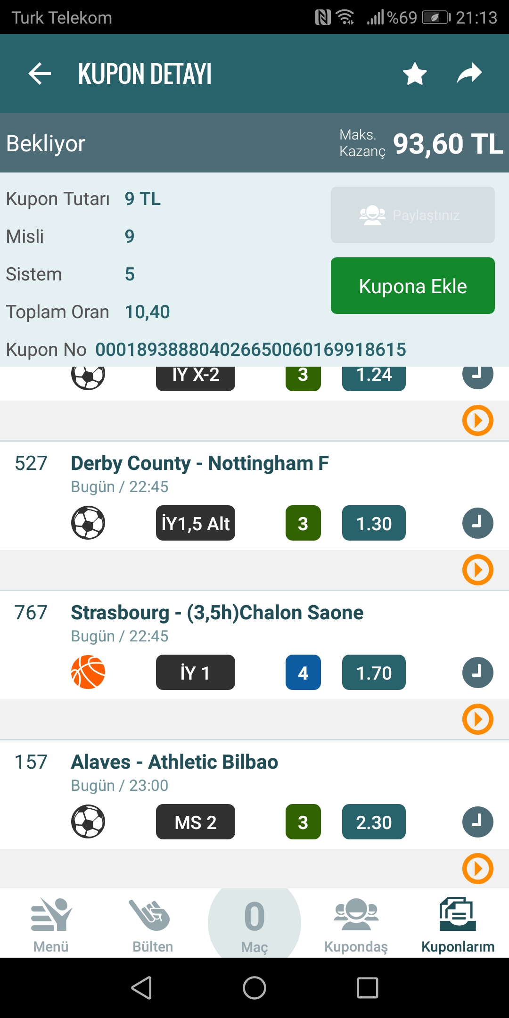Tap the Android home navigation button
Image resolution: width=509 pixels, height=1018 pixels.
point(254,988)
